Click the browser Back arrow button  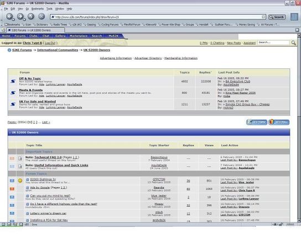coord(9,17)
